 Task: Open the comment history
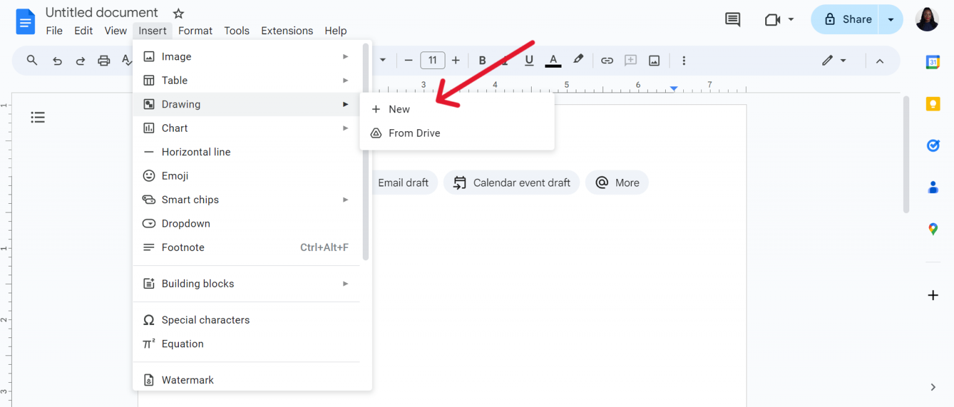coord(732,19)
